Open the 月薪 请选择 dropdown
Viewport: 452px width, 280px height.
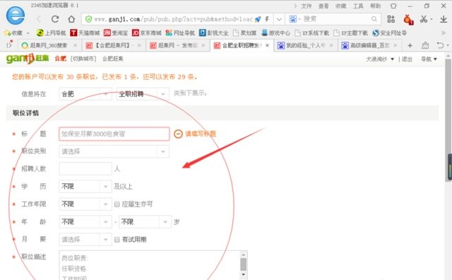tap(85, 240)
